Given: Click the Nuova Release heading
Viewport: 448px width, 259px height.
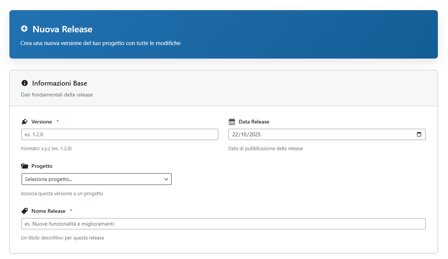Looking at the screenshot, I should coord(62,29).
